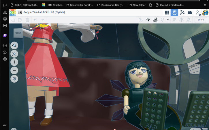Open Twitch from the sidebar

(5, 35)
